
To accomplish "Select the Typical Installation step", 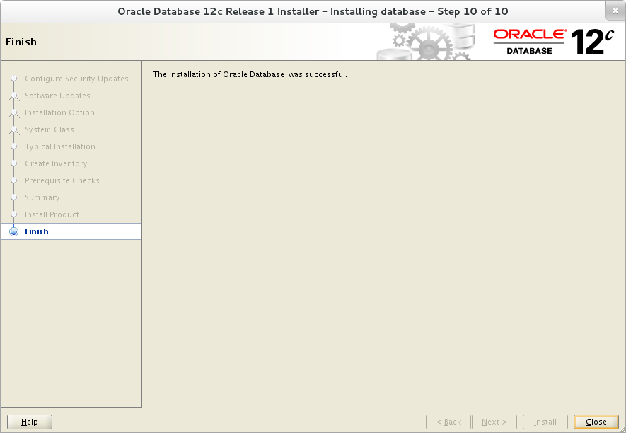I will (60, 146).
